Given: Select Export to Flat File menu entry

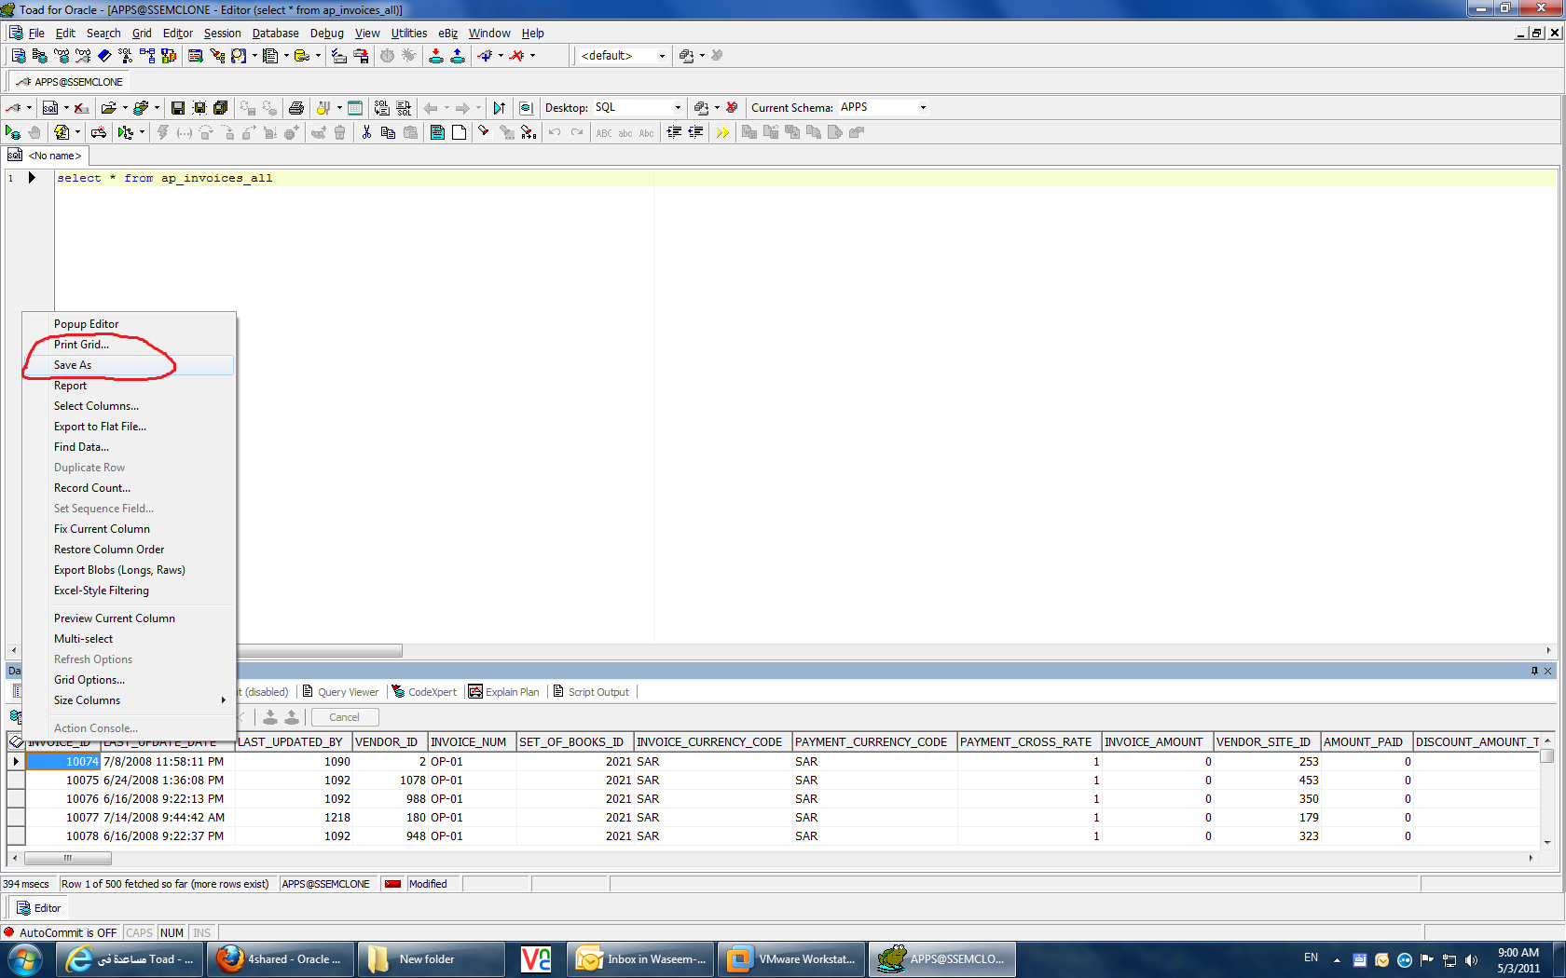Looking at the screenshot, I should 100,427.
